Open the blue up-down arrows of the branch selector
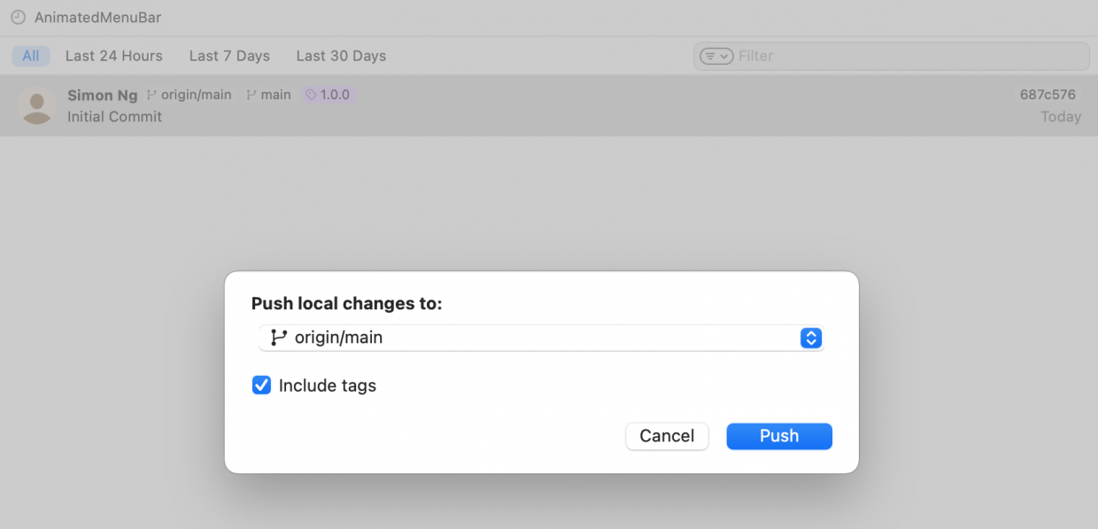 [x=811, y=338]
